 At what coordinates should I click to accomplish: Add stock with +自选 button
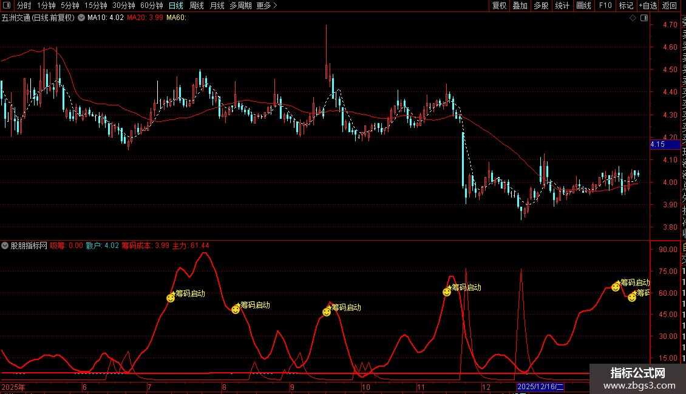click(x=648, y=5)
